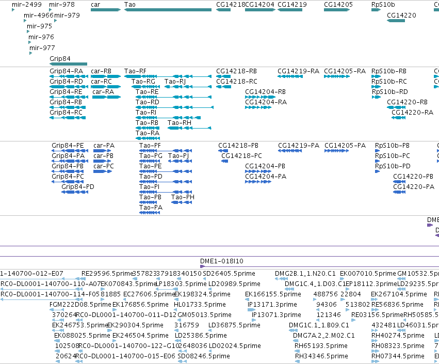The image size is (439, 364).
Task: Click the CG14219-RA transcript
Action: tap(290, 76)
